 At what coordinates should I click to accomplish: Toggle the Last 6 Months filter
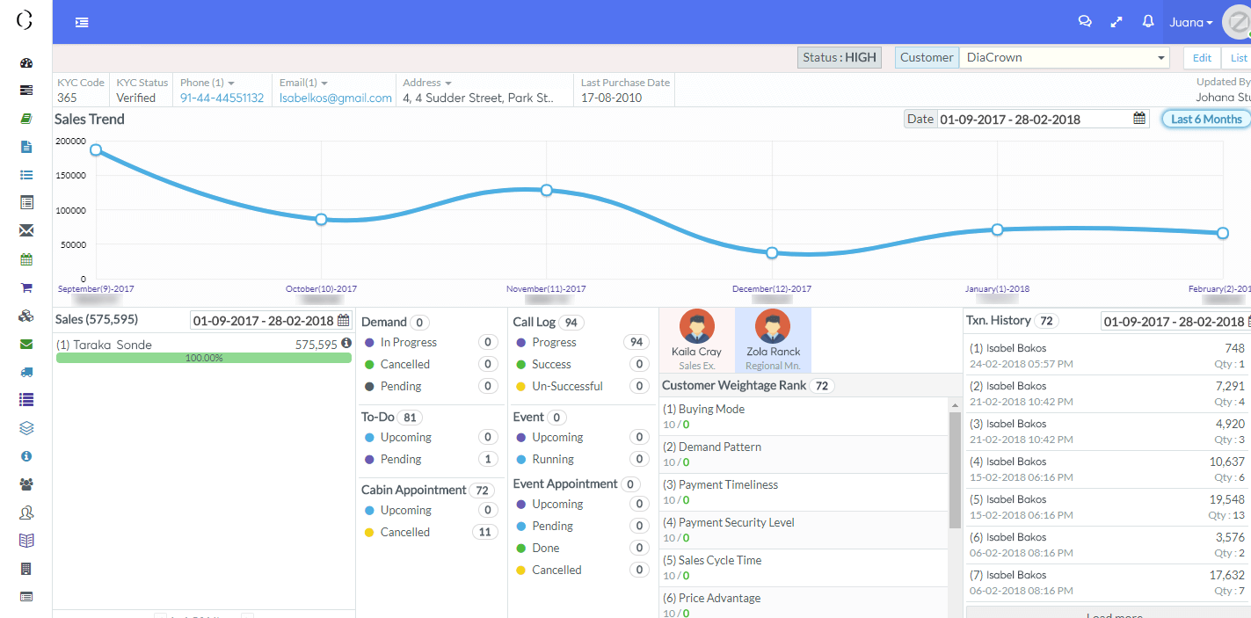(x=1205, y=119)
